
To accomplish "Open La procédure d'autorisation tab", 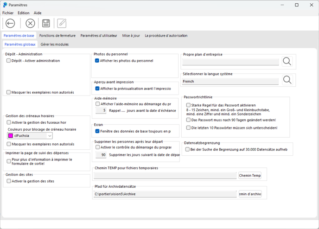I will (x=166, y=36).
